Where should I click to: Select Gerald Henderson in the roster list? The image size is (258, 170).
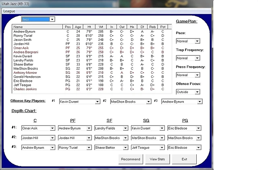coord(92,77)
